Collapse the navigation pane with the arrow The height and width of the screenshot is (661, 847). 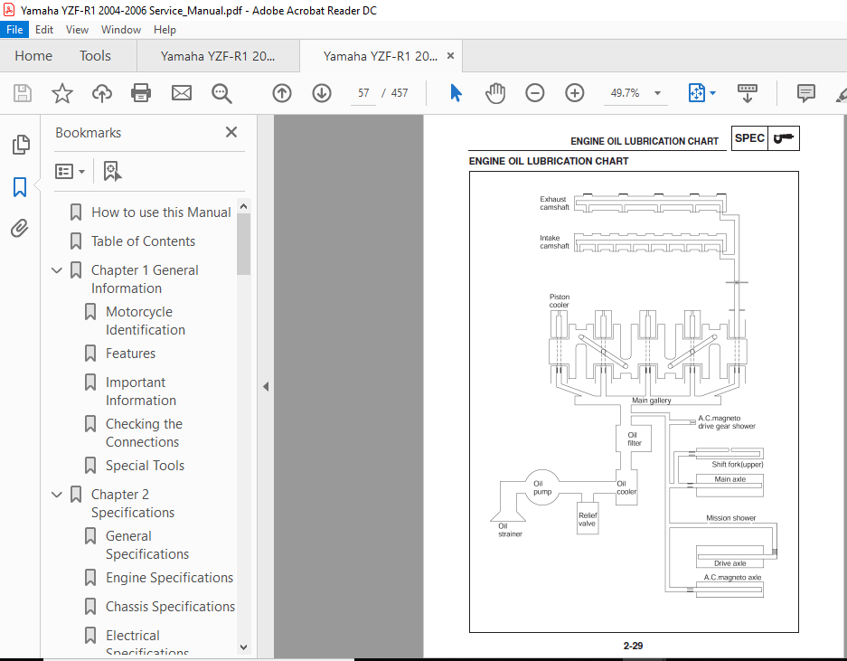[266, 386]
